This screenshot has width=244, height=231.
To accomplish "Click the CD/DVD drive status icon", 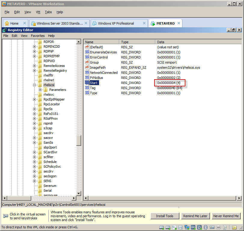I will (x=174, y=227).
